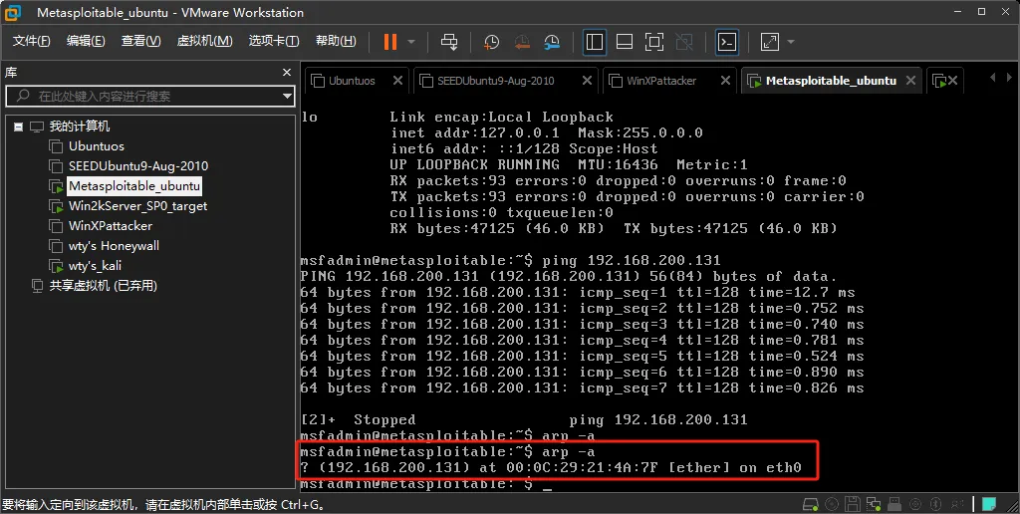Click the magnifier icon in library search
Viewport: 1020px width, 514px height.
coord(23,96)
